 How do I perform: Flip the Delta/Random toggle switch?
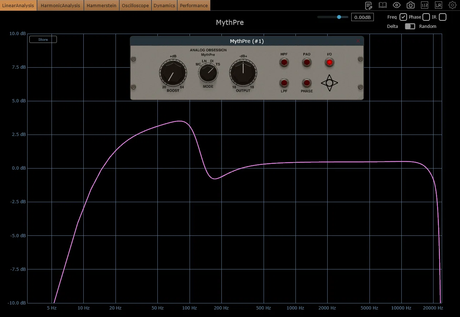pos(410,26)
